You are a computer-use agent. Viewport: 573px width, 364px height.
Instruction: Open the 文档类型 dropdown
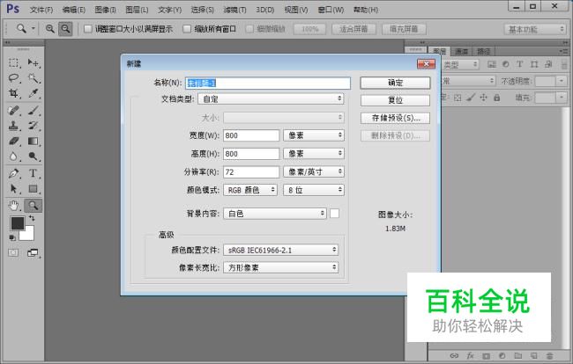point(271,98)
